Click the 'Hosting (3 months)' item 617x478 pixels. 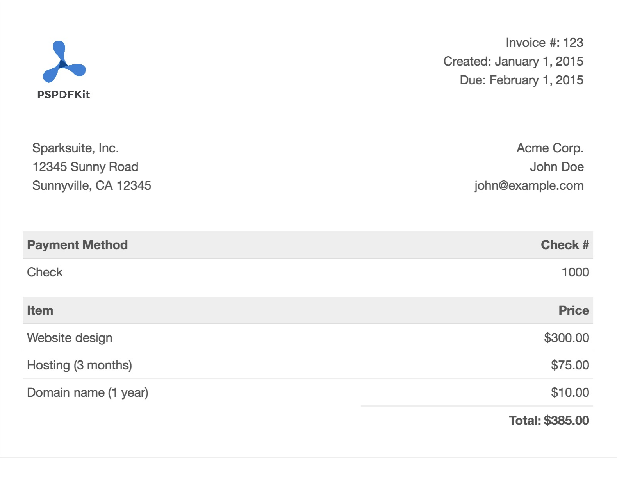click(79, 365)
